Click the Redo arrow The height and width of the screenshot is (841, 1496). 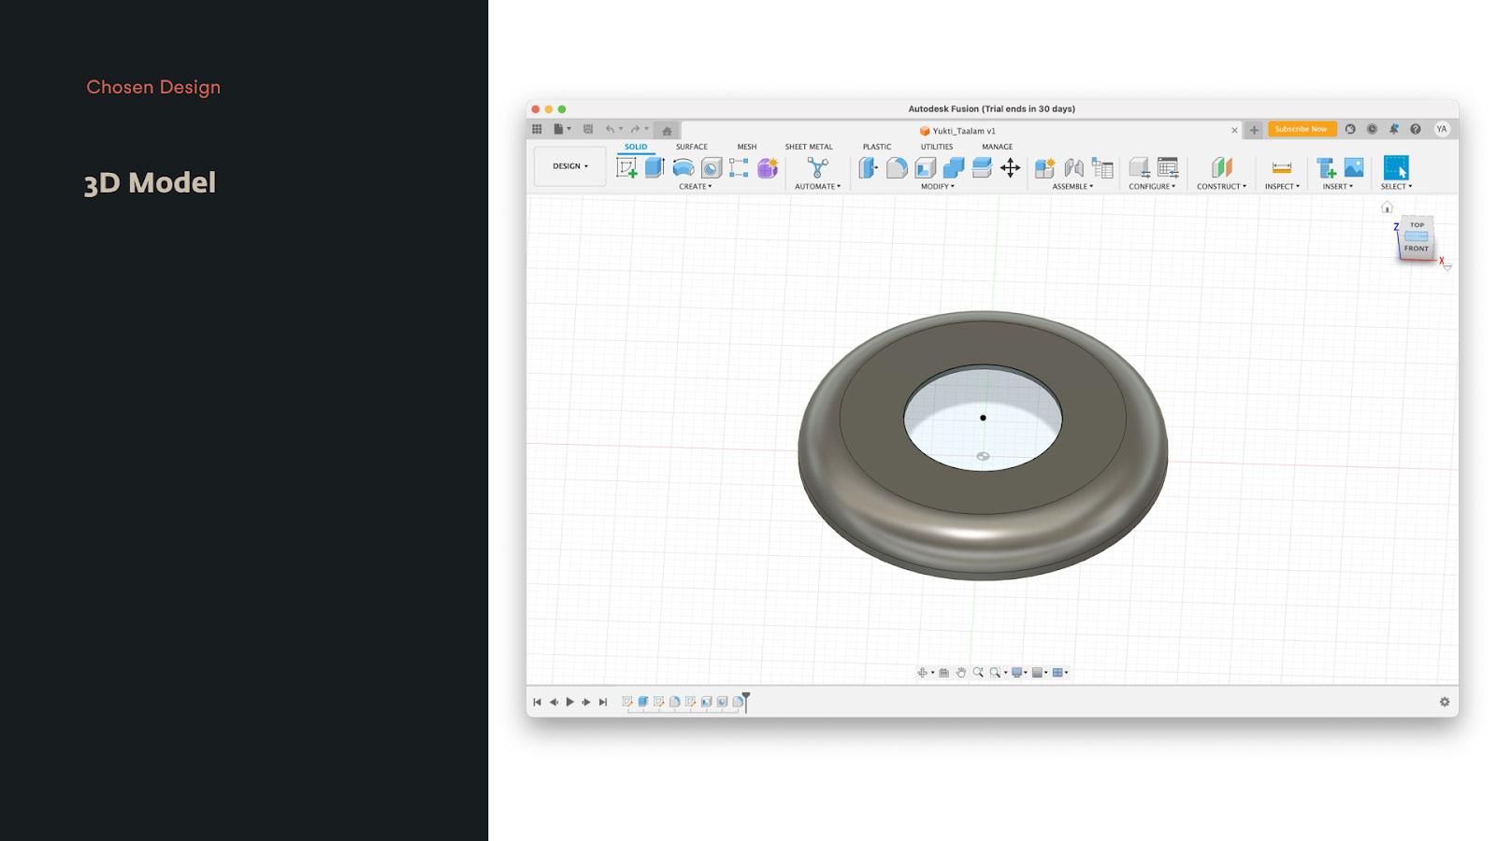[636, 129]
